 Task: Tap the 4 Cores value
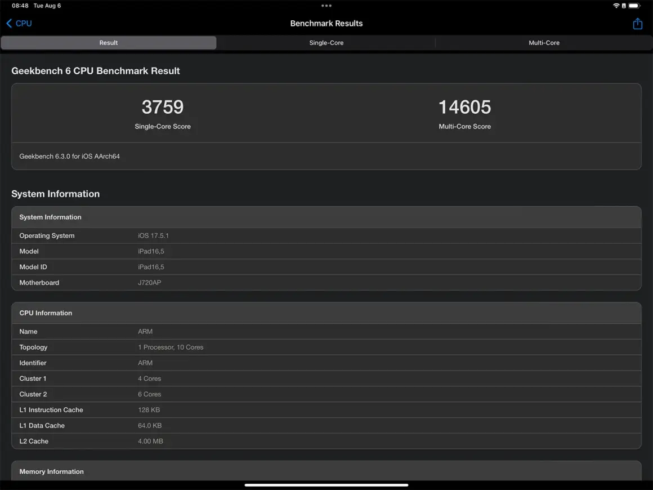(150, 378)
